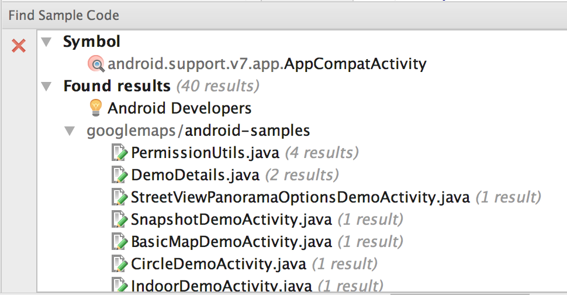
Task: Click the red X close icon
Action: [19, 46]
